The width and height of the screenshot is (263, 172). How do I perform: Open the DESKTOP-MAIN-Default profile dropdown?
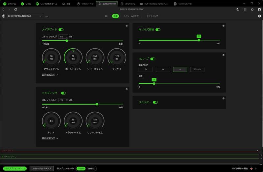tap(25, 16)
